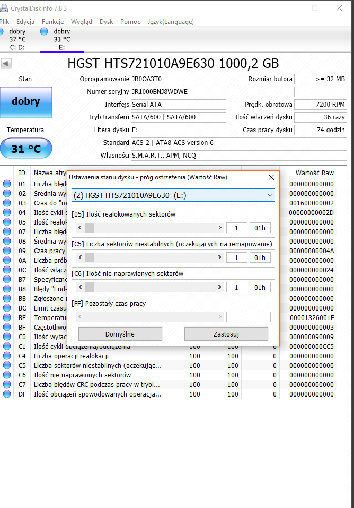Open the Funkcje menu
Screen dimensions: 354x508
tap(53, 22)
